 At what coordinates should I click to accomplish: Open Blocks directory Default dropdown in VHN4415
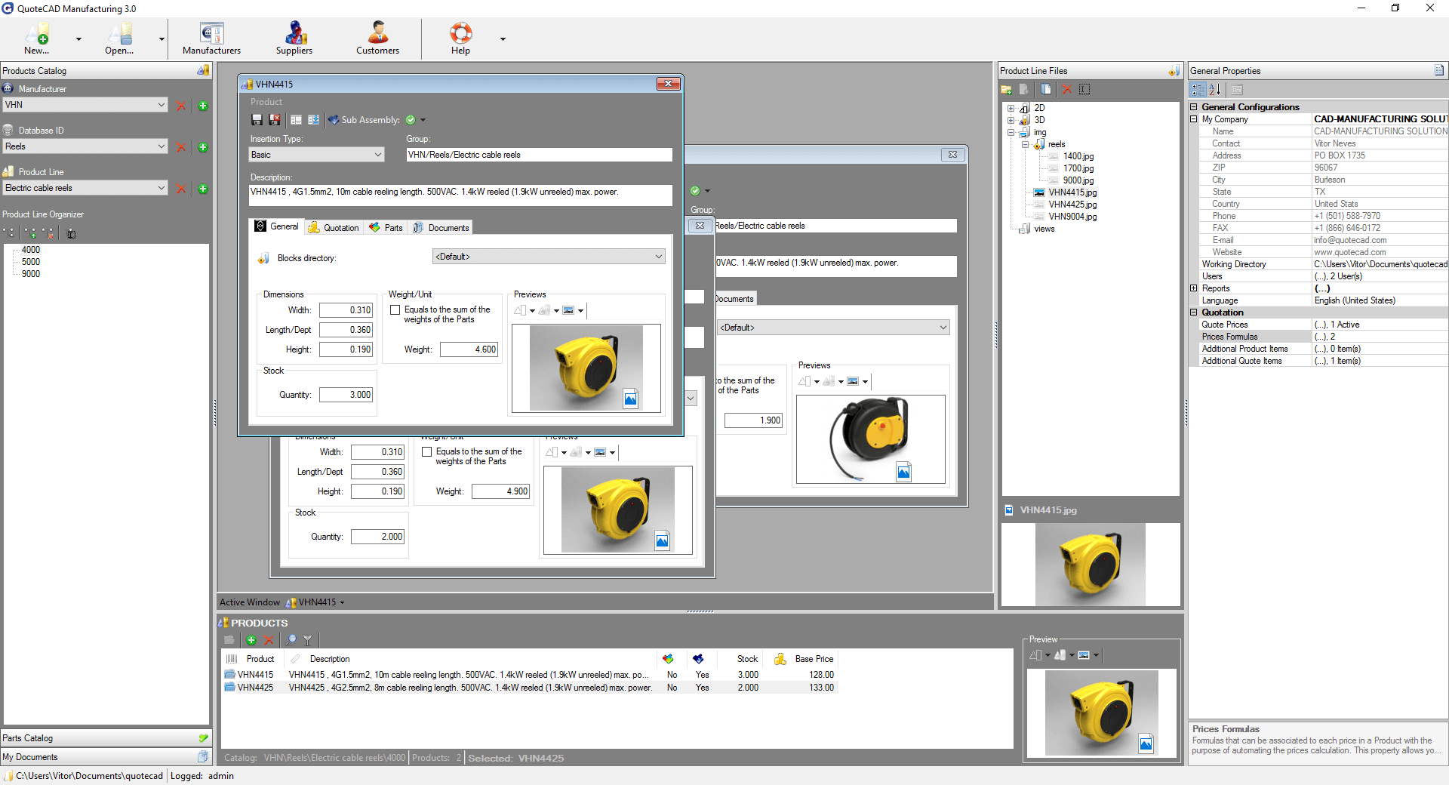pos(549,257)
